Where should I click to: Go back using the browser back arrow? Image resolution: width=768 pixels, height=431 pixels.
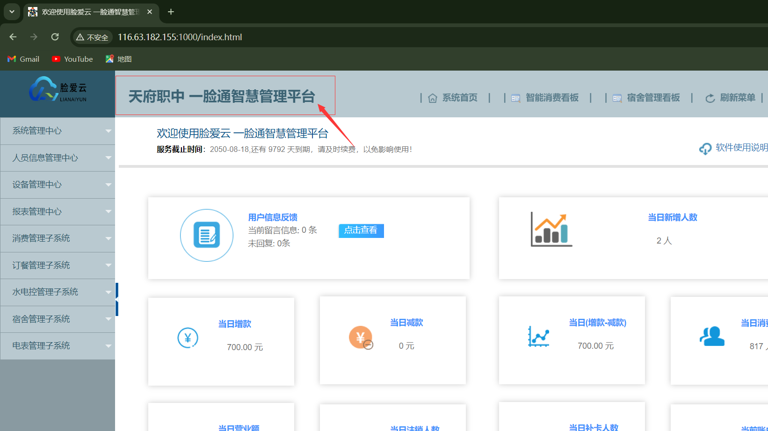13,37
